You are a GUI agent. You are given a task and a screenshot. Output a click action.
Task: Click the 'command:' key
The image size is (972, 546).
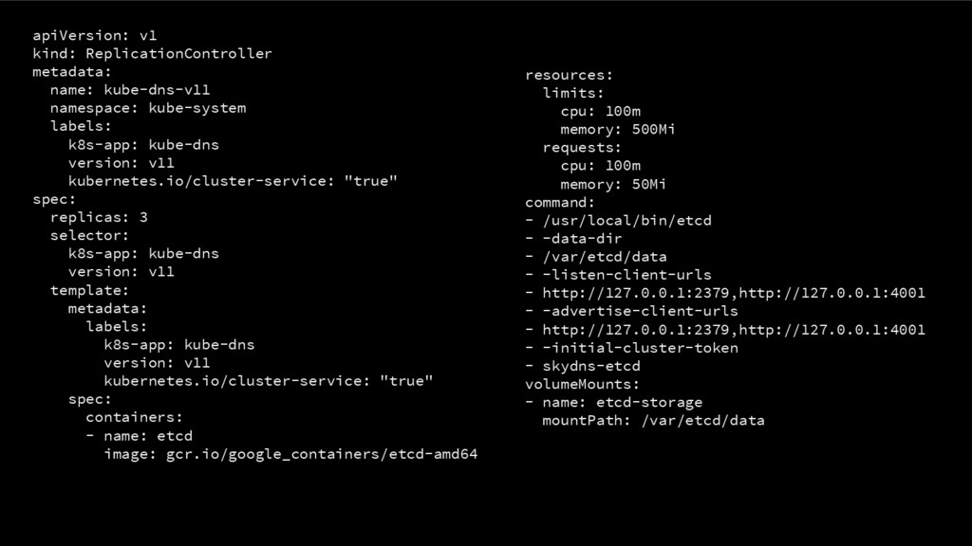(560, 203)
